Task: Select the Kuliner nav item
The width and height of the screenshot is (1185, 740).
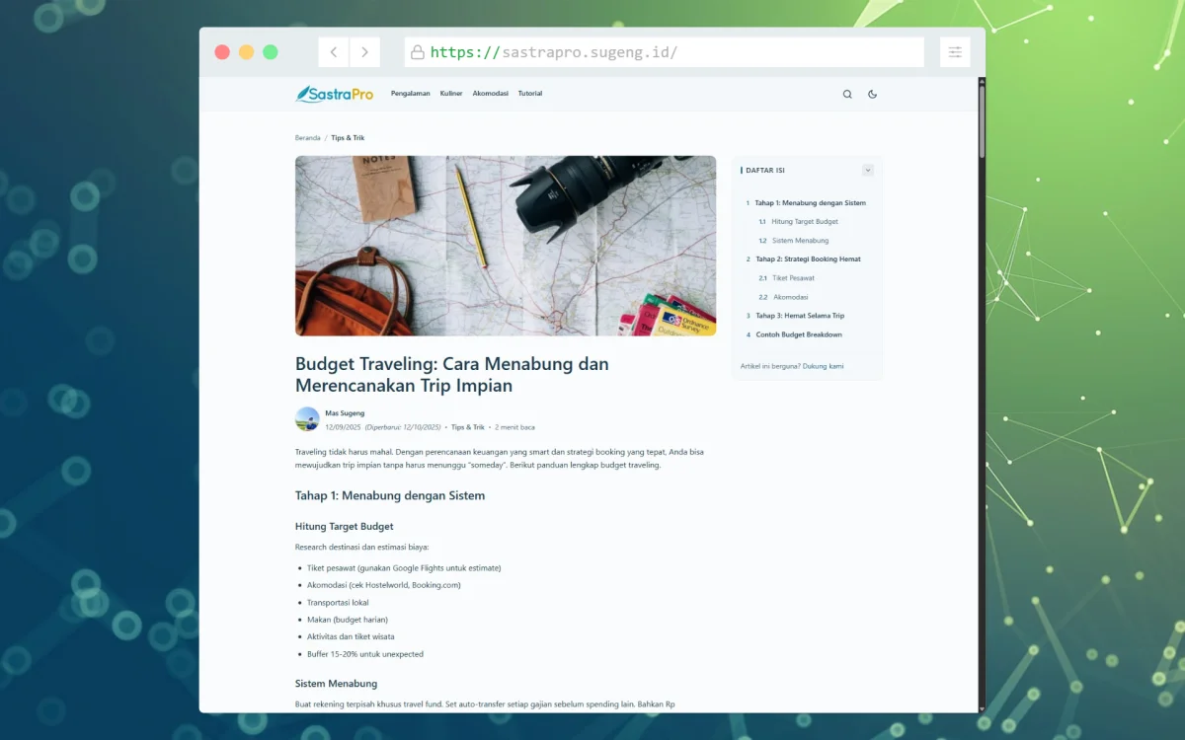Action: coord(450,93)
